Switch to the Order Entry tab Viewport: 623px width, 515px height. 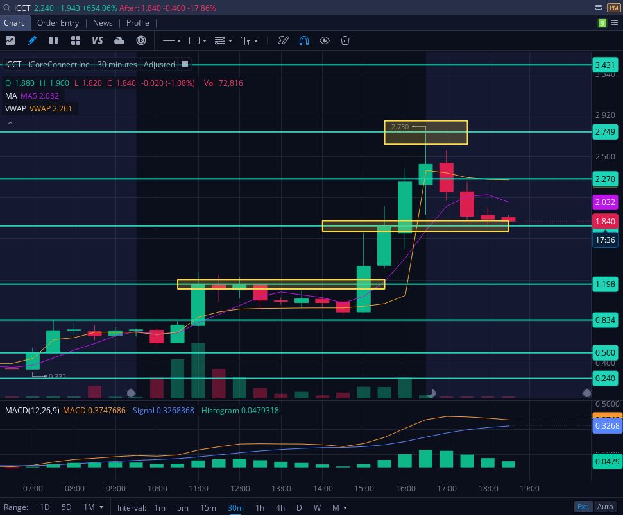tap(58, 23)
